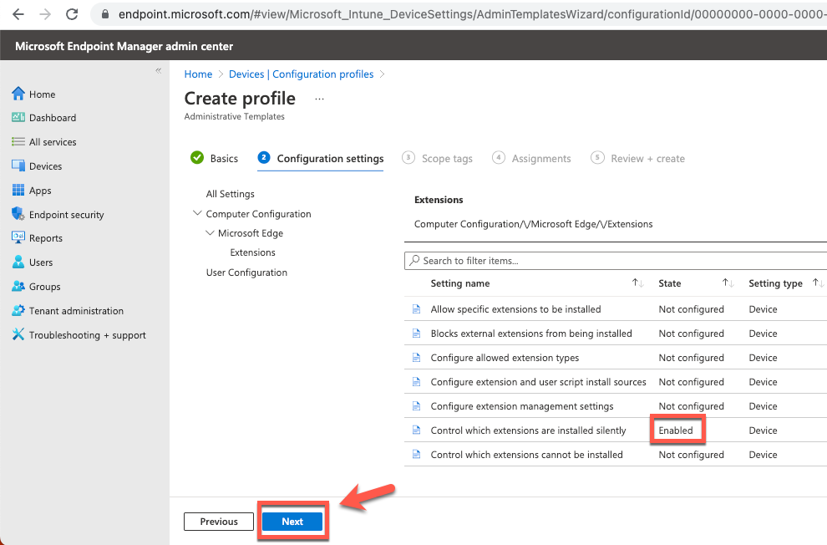Click the Dashboard chart icon
Viewport: 827px width, 545px height.
tap(18, 117)
